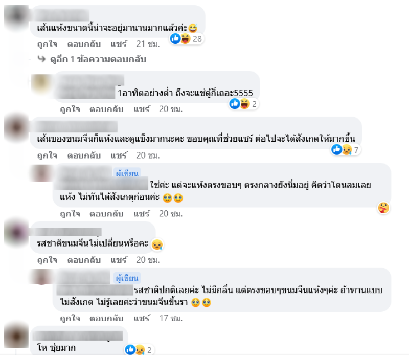Open the reactions on the "โห ชุ่ยมาก" comment
The image size is (409, 356).
[139, 350]
